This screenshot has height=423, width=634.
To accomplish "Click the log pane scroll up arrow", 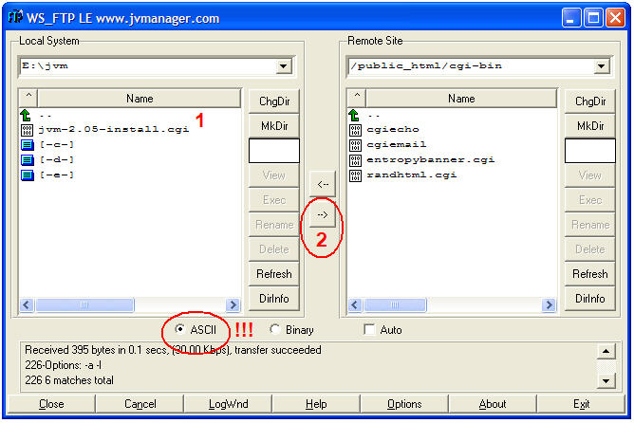I will (606, 351).
